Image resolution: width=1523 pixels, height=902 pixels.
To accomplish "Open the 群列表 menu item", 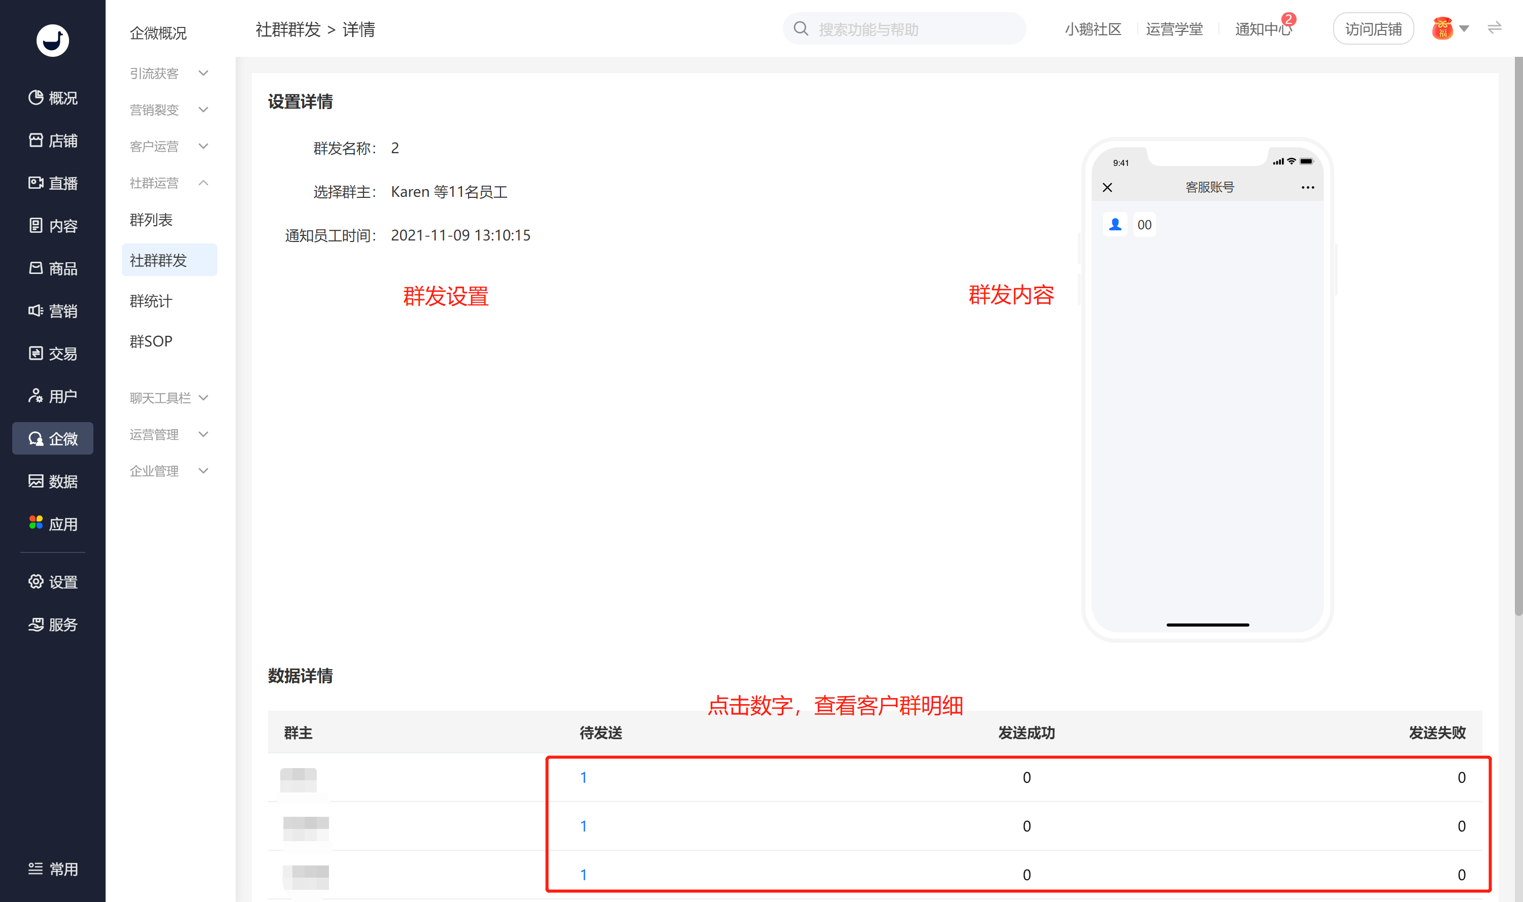I will coord(151,220).
